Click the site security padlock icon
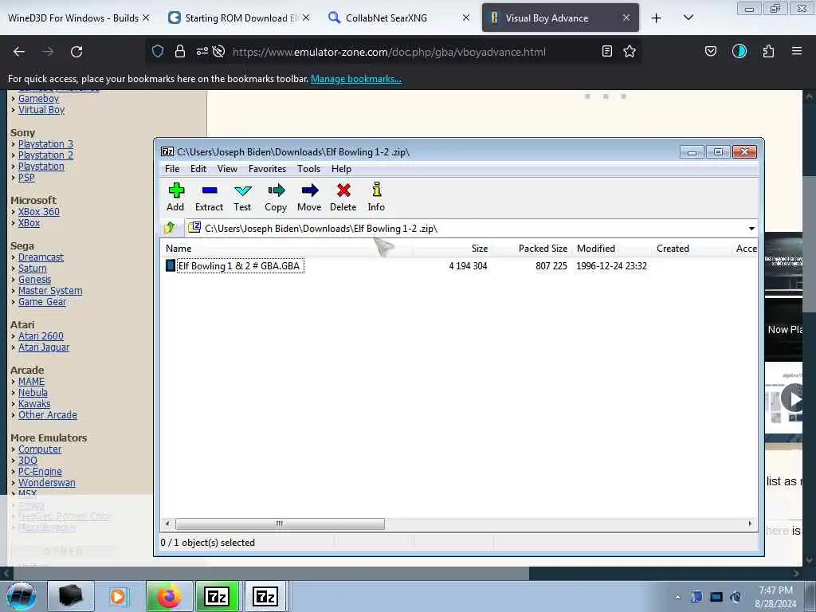The height and width of the screenshot is (612, 816). tap(180, 51)
